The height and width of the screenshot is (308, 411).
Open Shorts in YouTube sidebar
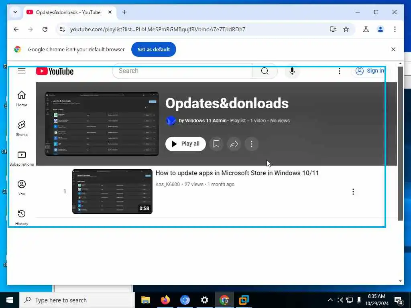pyautogui.click(x=22, y=128)
